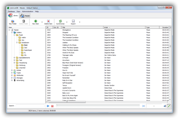Click the Synchronize icon
The width and height of the screenshot is (179, 119).
[x=60, y=21]
